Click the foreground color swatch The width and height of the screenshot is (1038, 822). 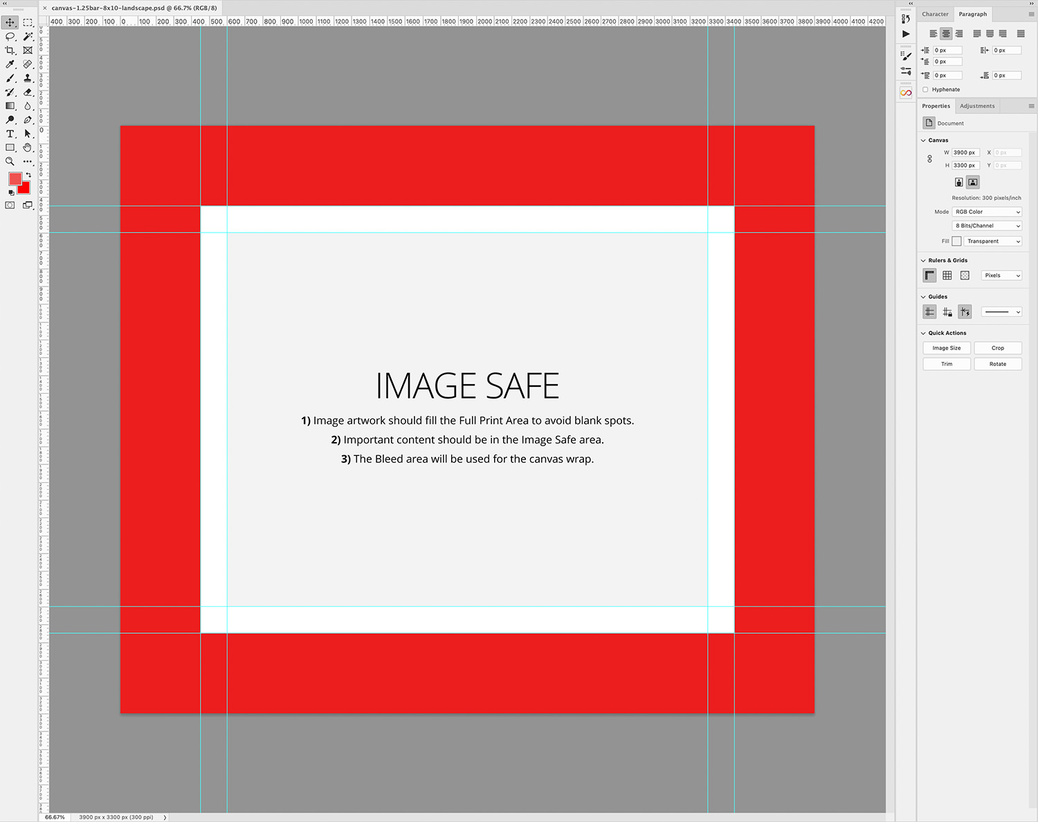point(17,179)
